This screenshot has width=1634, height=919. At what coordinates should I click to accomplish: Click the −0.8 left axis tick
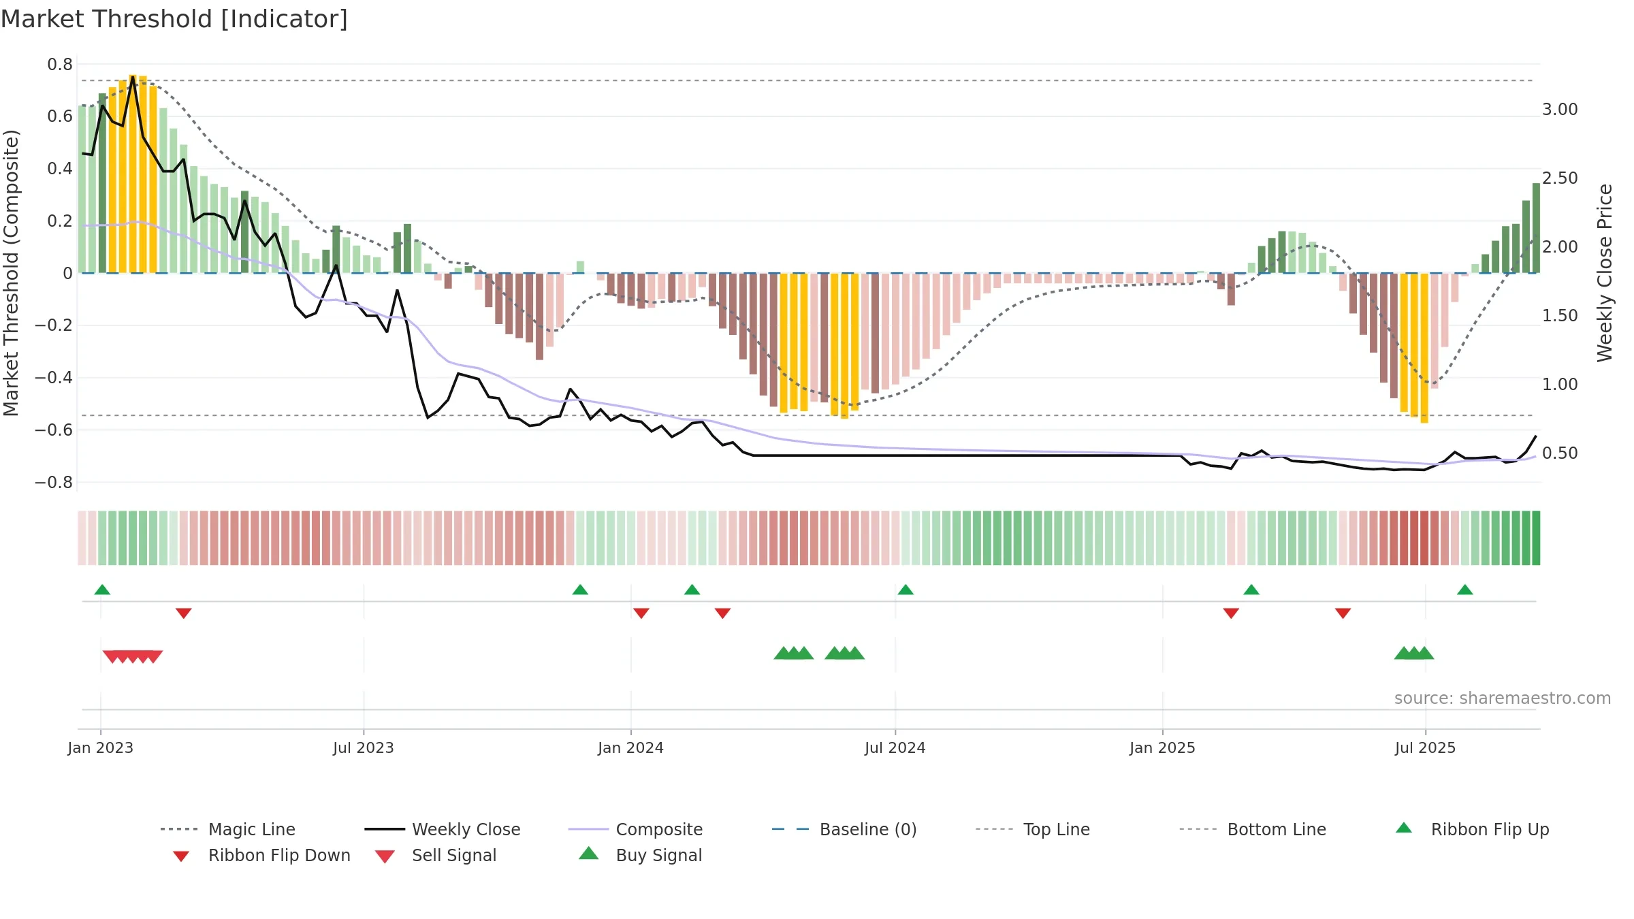(54, 483)
